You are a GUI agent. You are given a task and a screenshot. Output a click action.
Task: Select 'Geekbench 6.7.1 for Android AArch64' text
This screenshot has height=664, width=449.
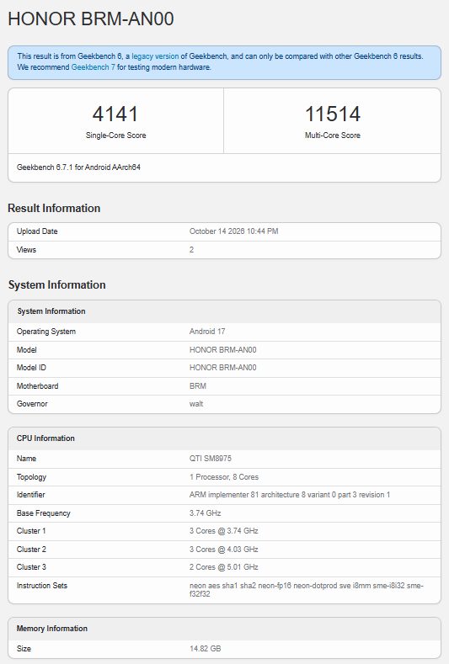pos(78,167)
